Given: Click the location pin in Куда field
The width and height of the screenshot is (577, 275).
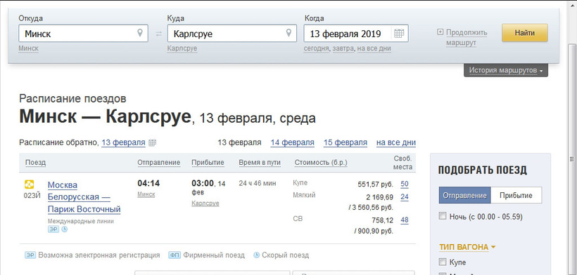Looking at the screenshot, I should [289, 33].
